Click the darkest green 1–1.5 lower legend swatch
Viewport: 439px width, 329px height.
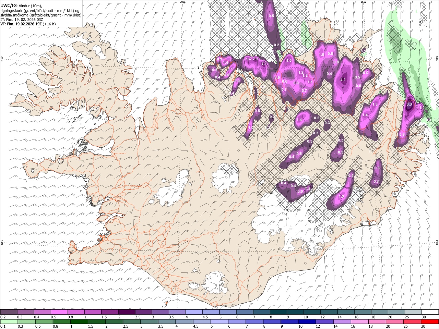[79, 321]
